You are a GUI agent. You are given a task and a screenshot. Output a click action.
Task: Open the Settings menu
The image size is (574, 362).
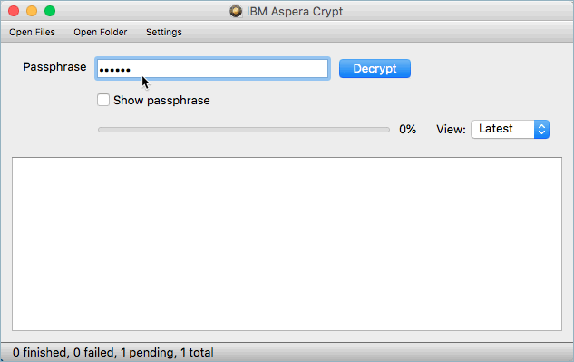pos(164,33)
